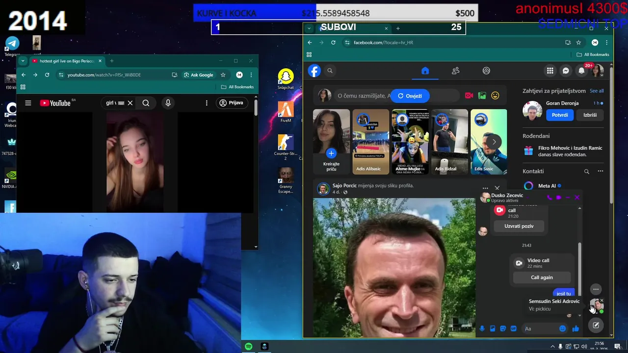Click Uzvrati poziv in the chat

tap(519, 226)
